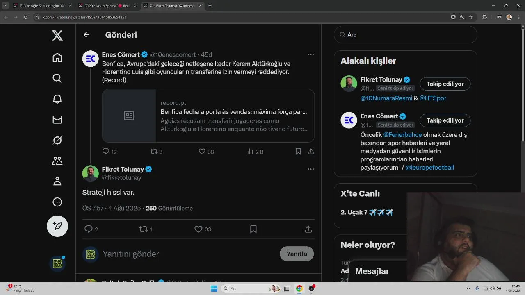Open the post timestamp ÖS 7:57
Image resolution: width=525 pixels, height=295 pixels.
(112, 208)
